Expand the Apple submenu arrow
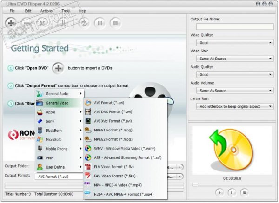 (80, 112)
